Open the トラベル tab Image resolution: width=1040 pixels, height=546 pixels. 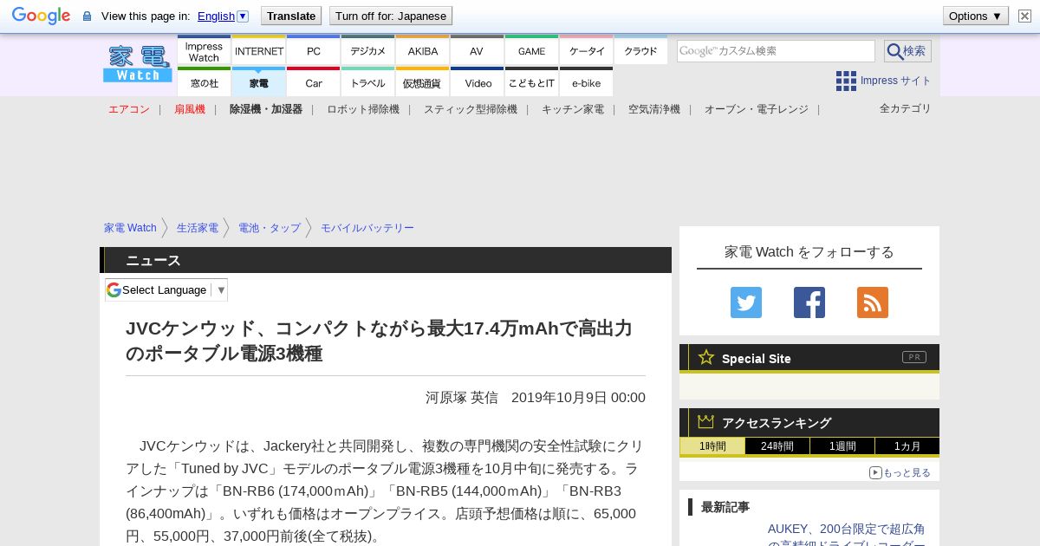[x=368, y=82]
